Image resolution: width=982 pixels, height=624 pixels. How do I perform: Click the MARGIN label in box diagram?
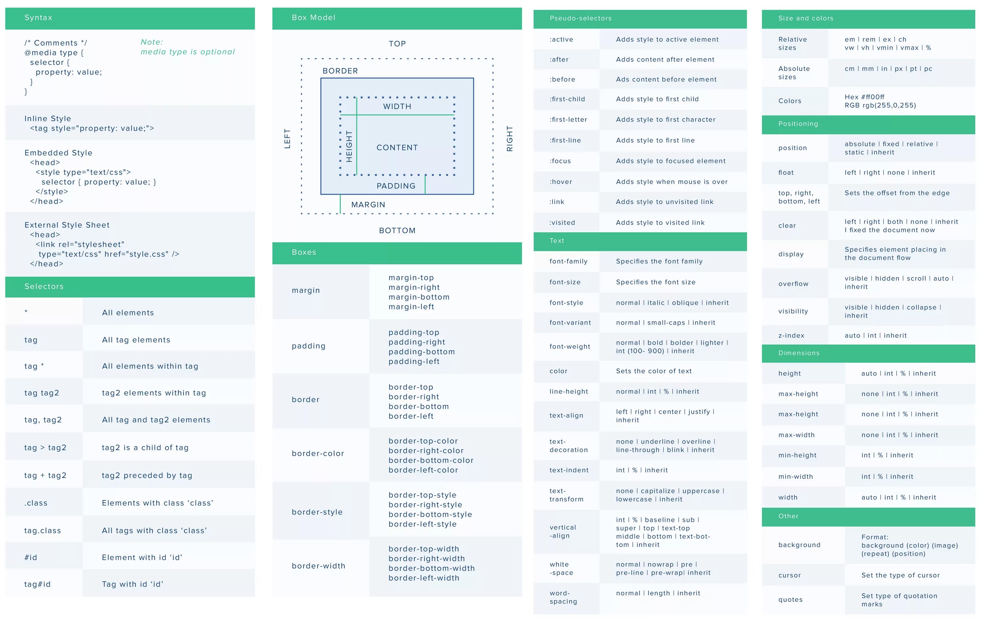pyautogui.click(x=368, y=205)
